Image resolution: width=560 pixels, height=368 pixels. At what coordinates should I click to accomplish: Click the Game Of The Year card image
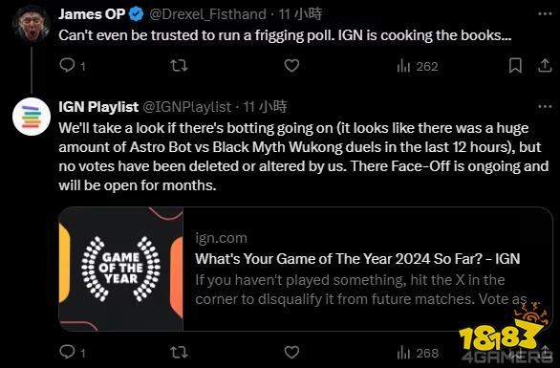coord(121,269)
